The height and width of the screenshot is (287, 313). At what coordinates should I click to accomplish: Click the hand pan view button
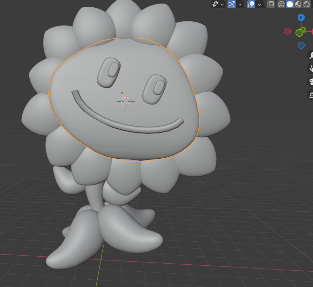click(x=311, y=68)
